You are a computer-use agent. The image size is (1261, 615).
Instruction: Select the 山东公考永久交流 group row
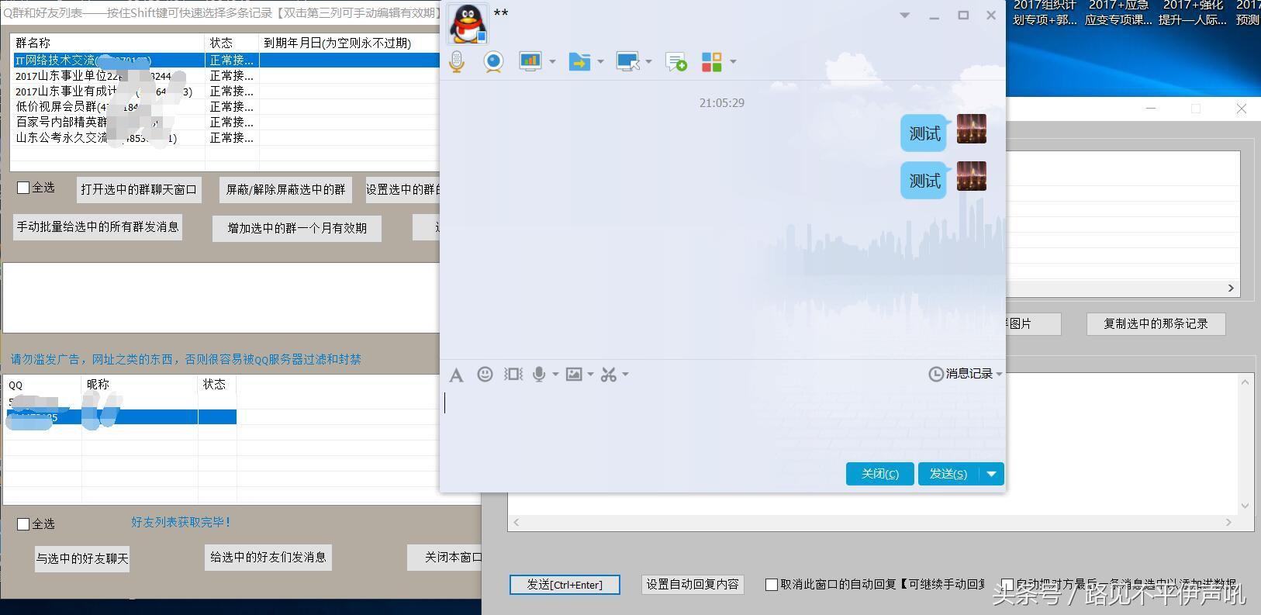coord(225,137)
